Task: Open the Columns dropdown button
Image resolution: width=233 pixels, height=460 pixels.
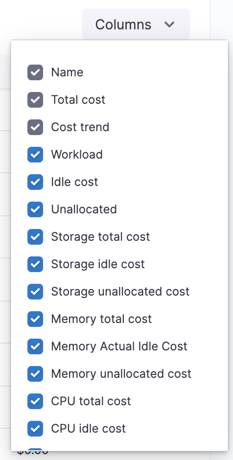Action: point(136,24)
